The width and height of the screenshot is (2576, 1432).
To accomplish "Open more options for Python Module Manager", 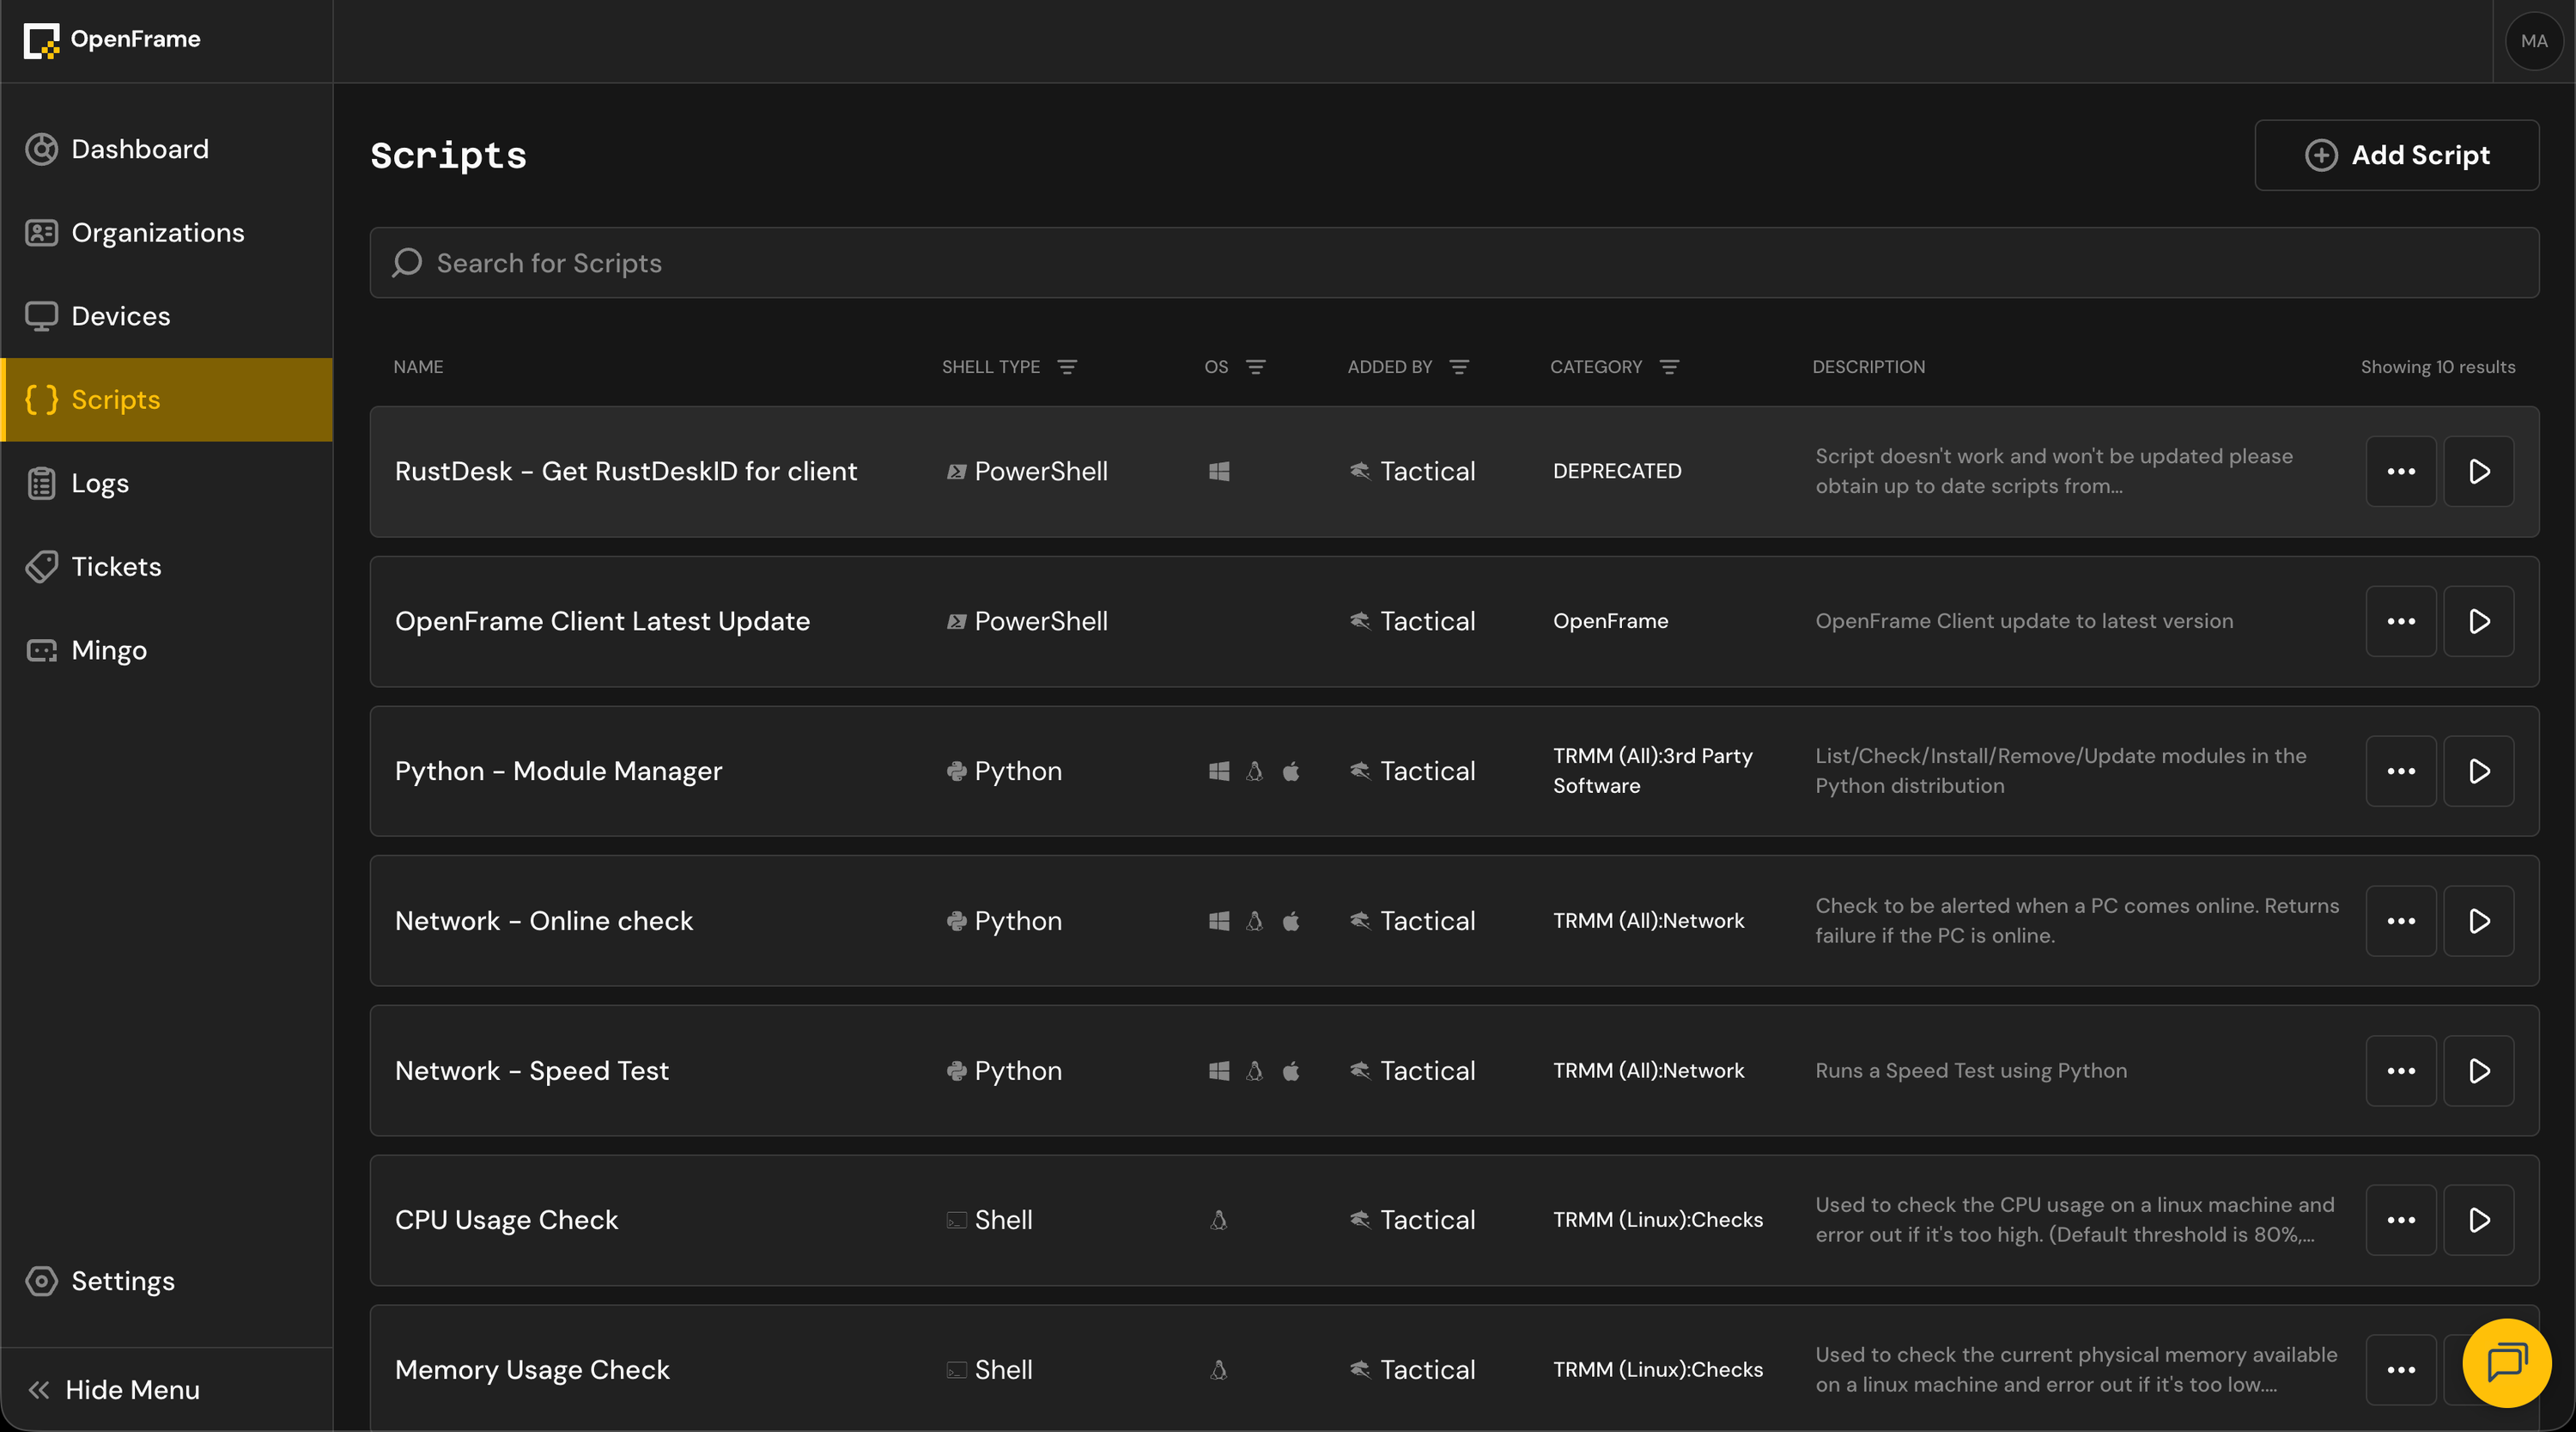I will click(x=2400, y=771).
